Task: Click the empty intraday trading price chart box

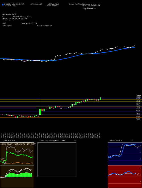Action: (57, 160)
